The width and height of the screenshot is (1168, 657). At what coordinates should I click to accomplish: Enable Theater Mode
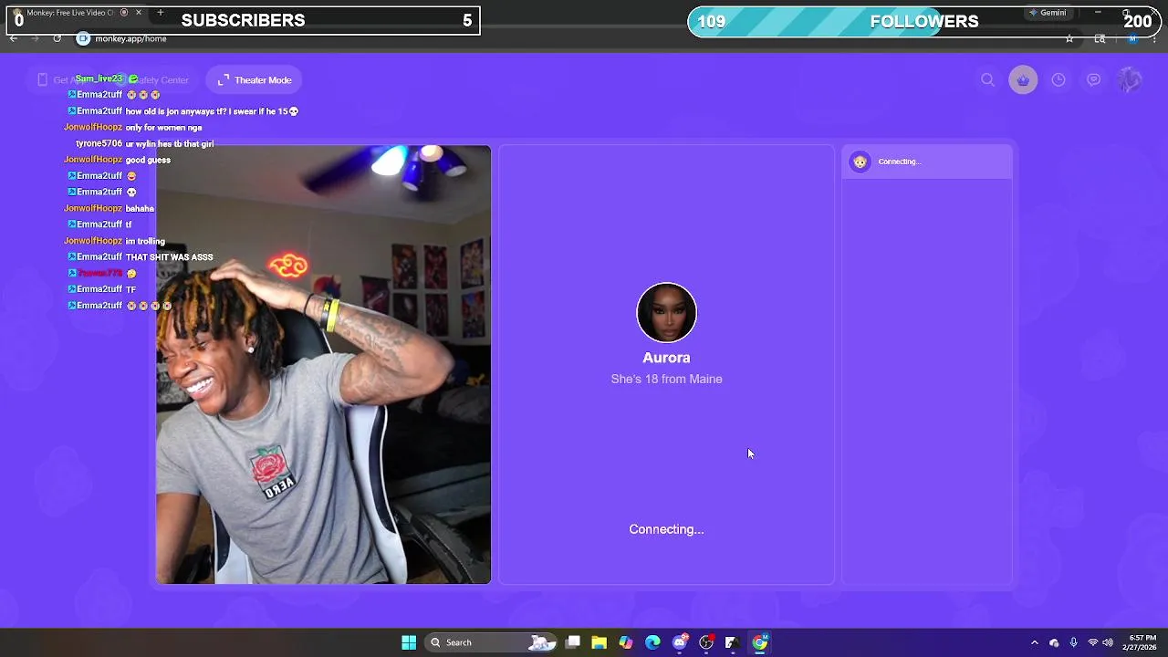(x=255, y=80)
